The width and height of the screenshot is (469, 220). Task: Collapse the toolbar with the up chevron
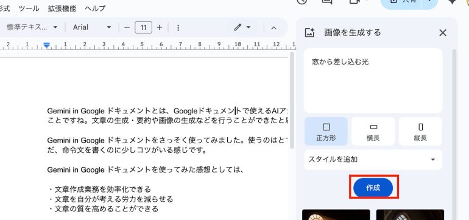(x=273, y=27)
